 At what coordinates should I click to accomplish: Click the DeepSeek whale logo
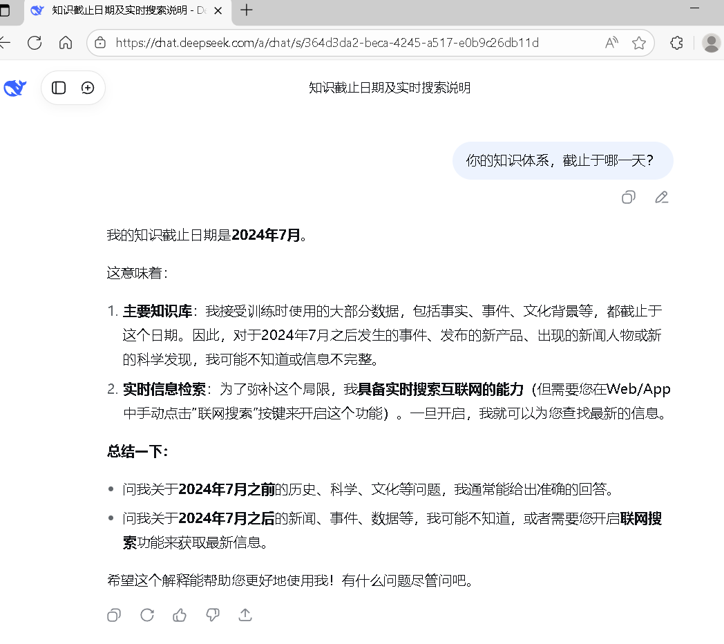click(15, 88)
